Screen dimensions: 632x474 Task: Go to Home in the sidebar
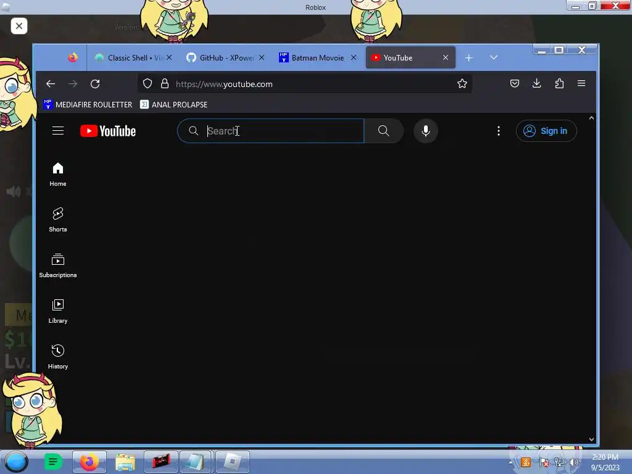click(58, 174)
